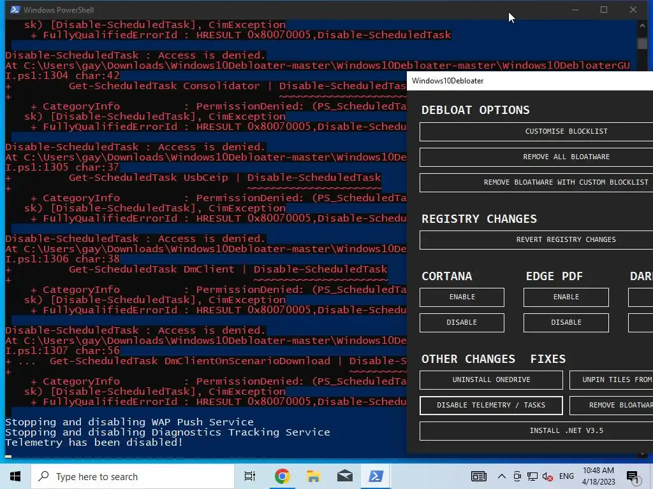
Task: Click the 'Get-ScheduledTask UsbCeip' error line
Action: pyautogui.click(x=225, y=178)
